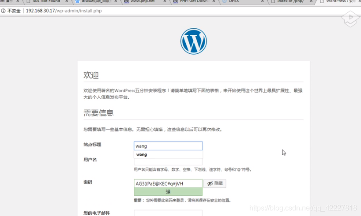
Task: Click the 用户名 username input field
Action: [168, 162]
